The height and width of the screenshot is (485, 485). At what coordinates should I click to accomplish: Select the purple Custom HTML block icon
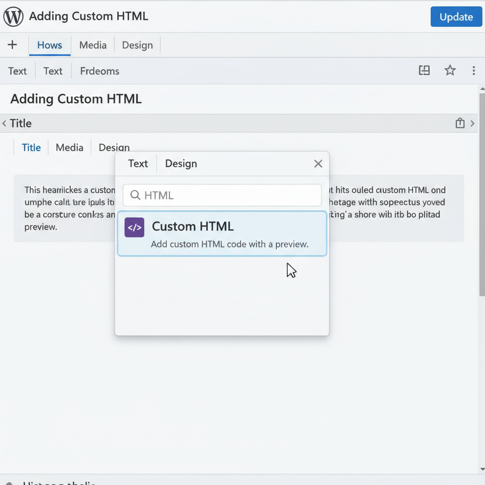tap(134, 227)
